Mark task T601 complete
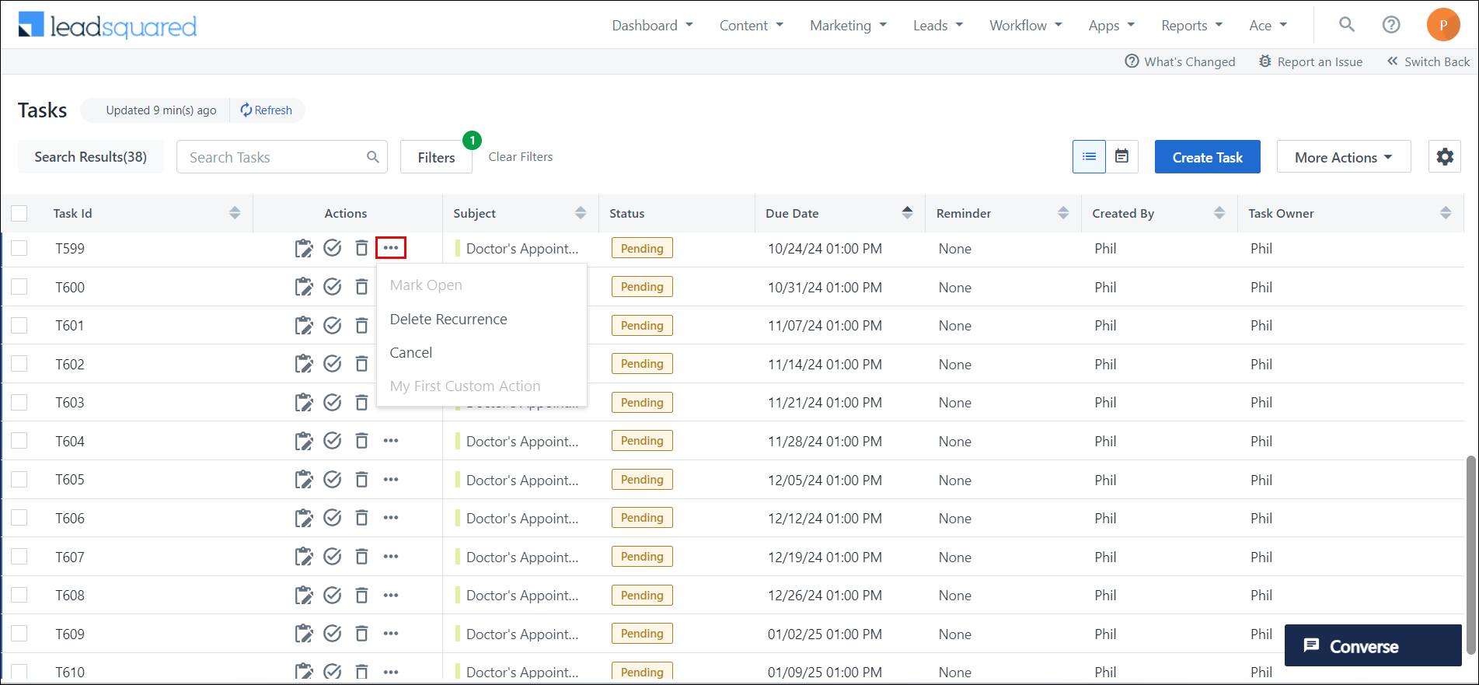This screenshot has height=685, width=1479. pyautogui.click(x=333, y=325)
